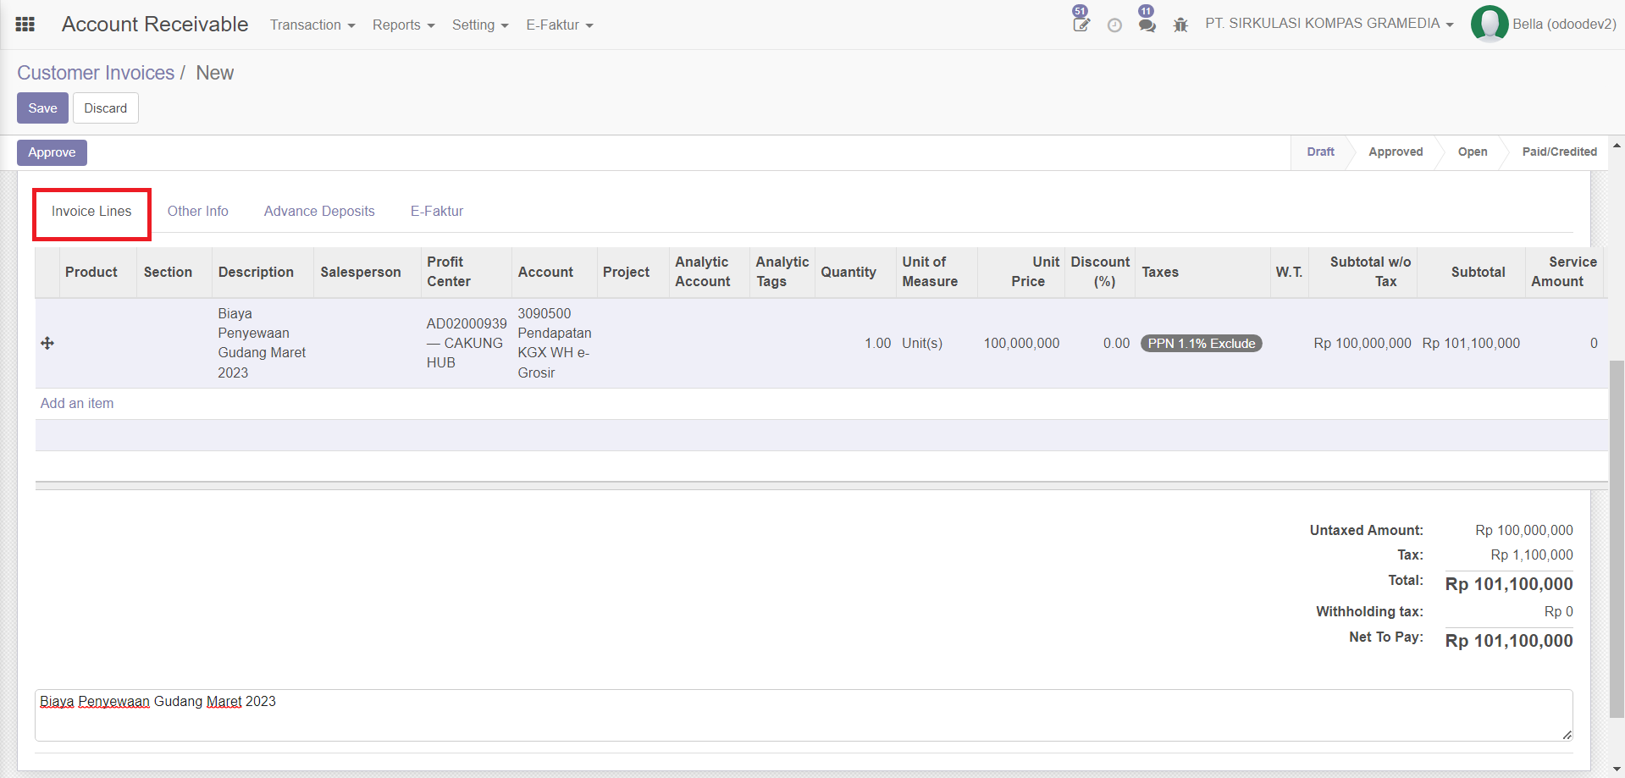The height and width of the screenshot is (778, 1625).
Task: Click subtotal cell Rp 101,100,000 in the row
Action: pos(1471,343)
